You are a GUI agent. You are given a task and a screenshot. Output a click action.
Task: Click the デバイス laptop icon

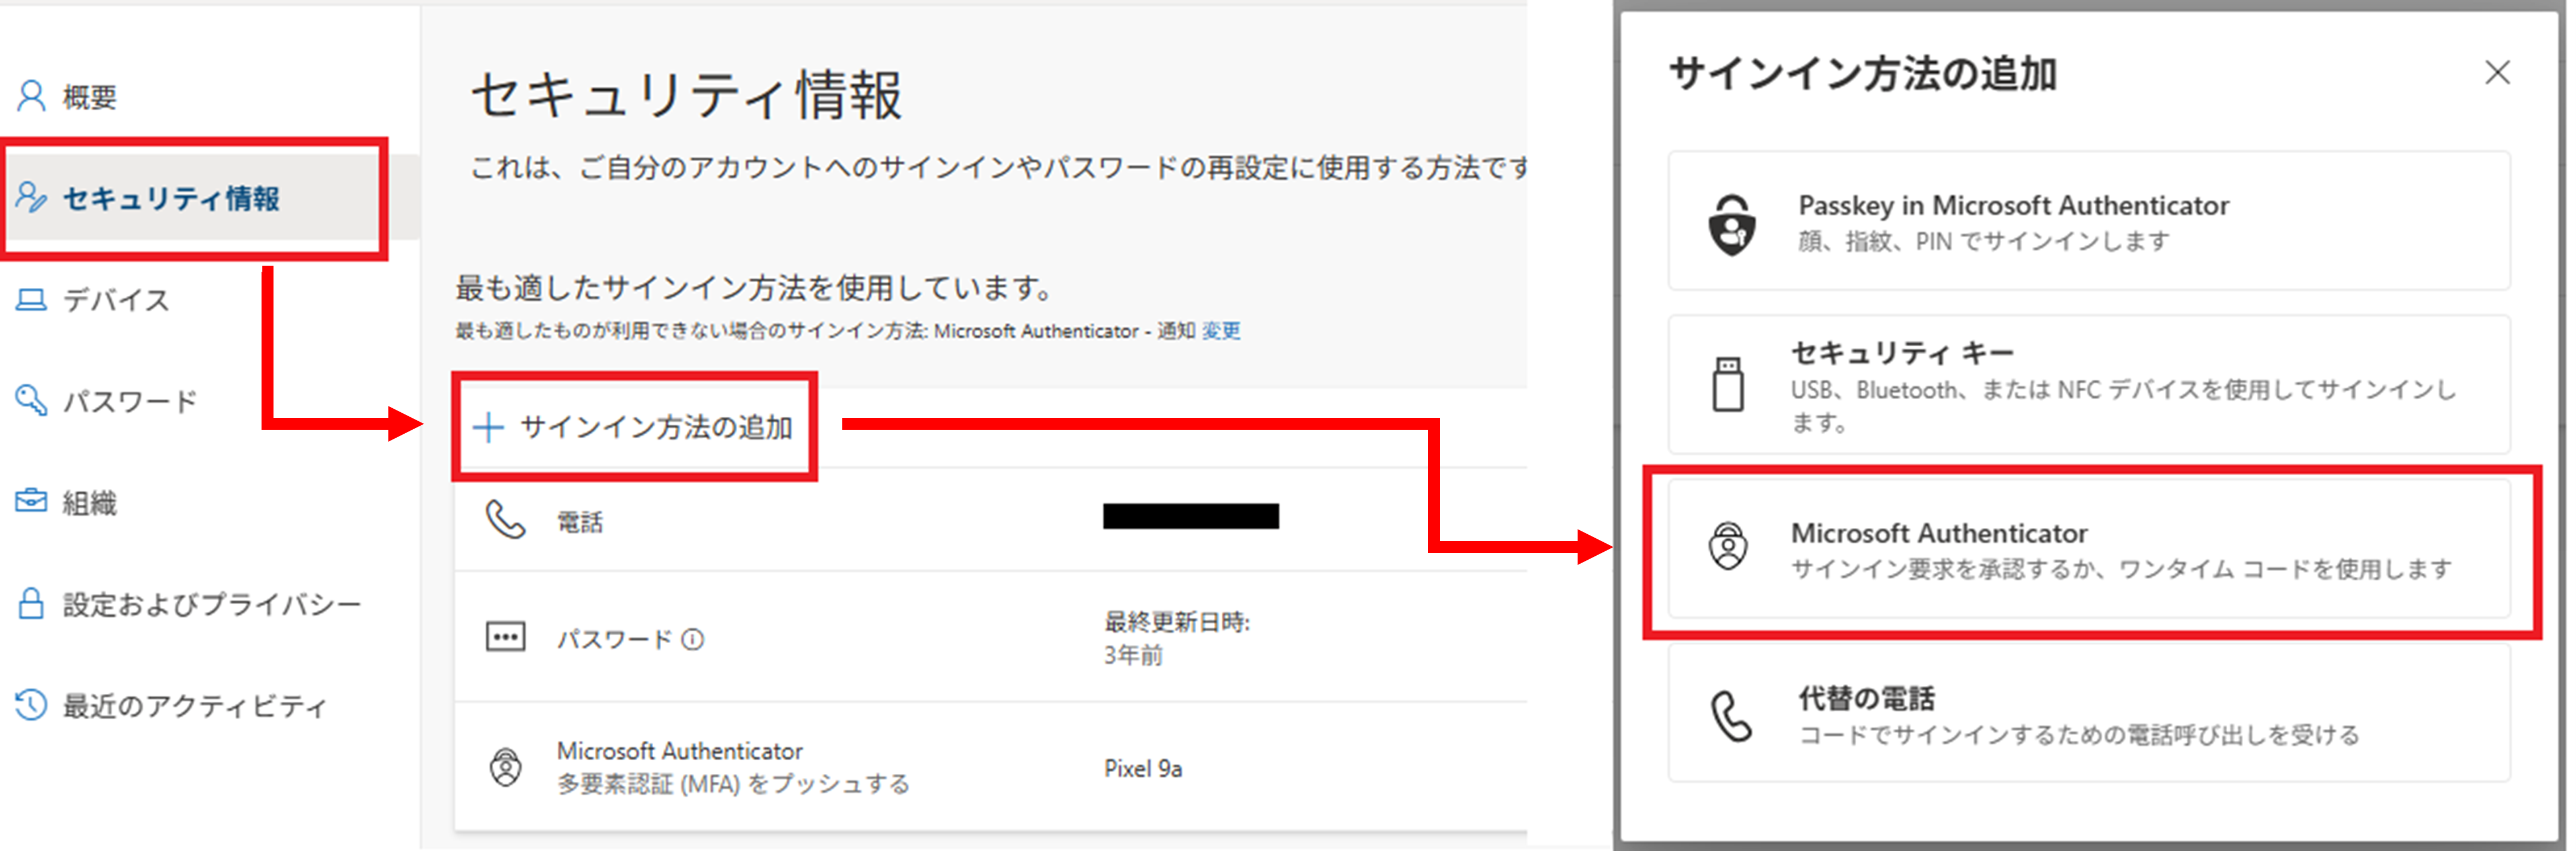coord(32,300)
